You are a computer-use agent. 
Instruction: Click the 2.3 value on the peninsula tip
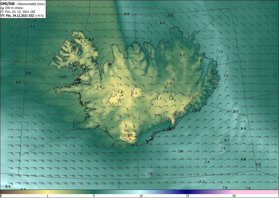(x=58, y=91)
